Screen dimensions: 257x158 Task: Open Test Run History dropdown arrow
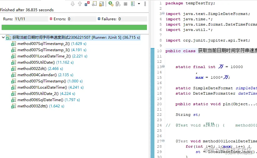[139, 4]
